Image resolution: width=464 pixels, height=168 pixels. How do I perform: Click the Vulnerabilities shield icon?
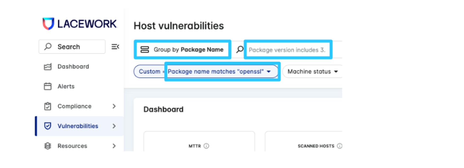48,126
